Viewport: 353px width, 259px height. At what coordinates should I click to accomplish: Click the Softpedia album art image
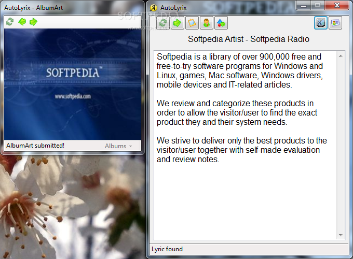pos(73,84)
